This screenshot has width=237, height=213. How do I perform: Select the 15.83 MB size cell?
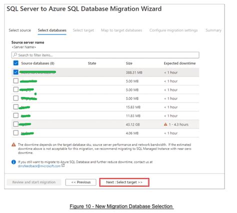[x=133, y=107]
